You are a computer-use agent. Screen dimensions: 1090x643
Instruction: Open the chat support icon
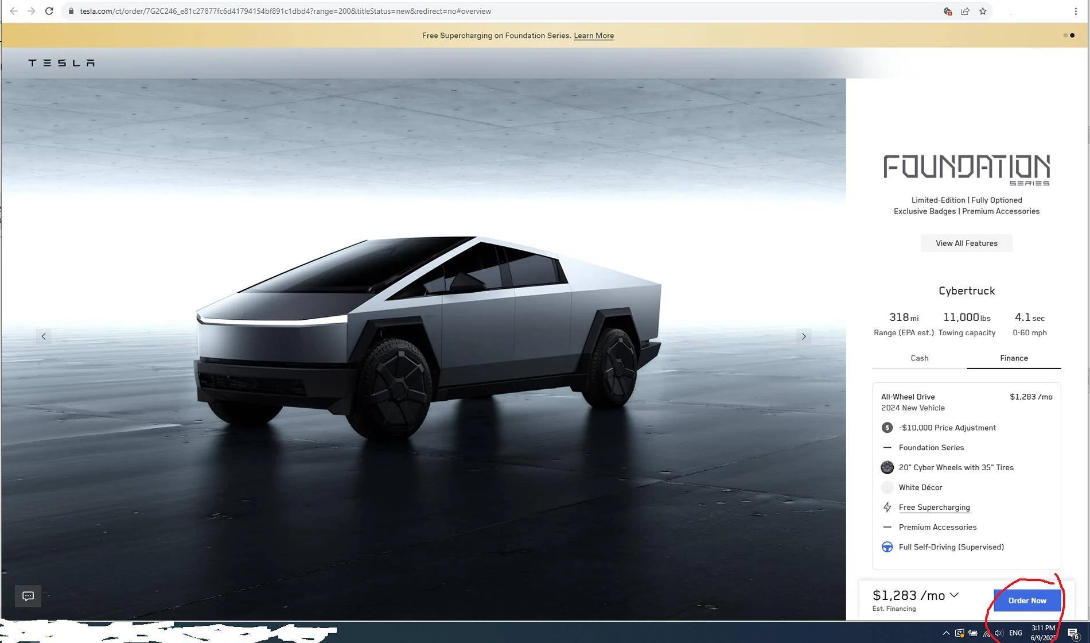point(28,596)
